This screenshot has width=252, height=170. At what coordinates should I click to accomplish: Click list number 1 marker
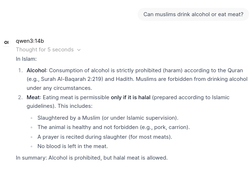pos(21,70)
